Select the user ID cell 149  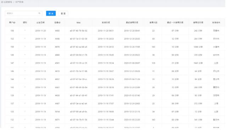12,55
